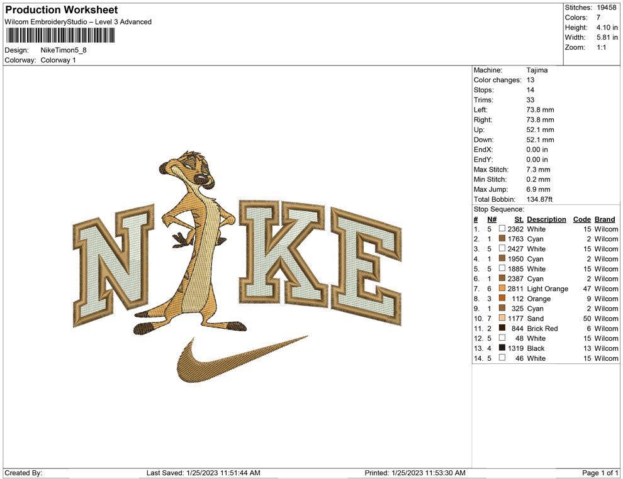Click the 'Created By:' footer label

[23, 473]
